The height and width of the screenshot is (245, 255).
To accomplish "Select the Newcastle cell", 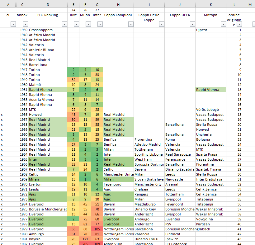I will click(180, 180).
